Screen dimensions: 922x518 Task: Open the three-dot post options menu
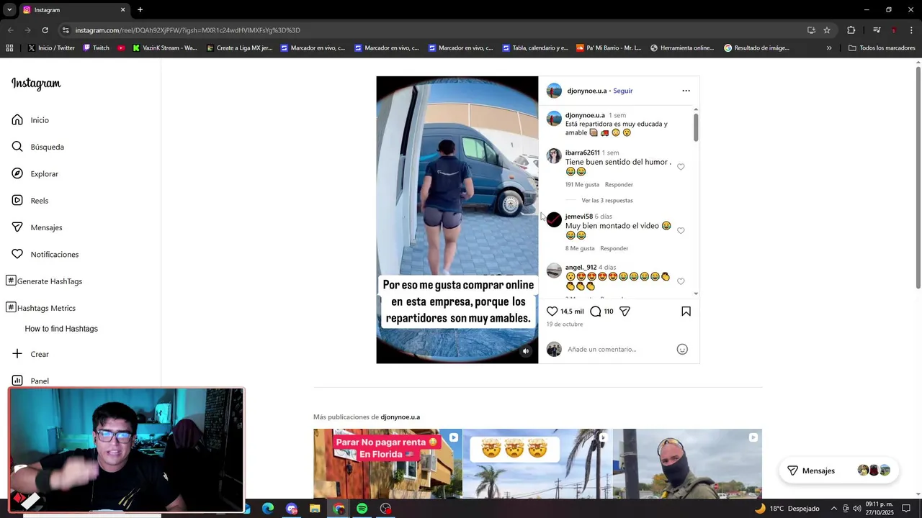tap(686, 91)
